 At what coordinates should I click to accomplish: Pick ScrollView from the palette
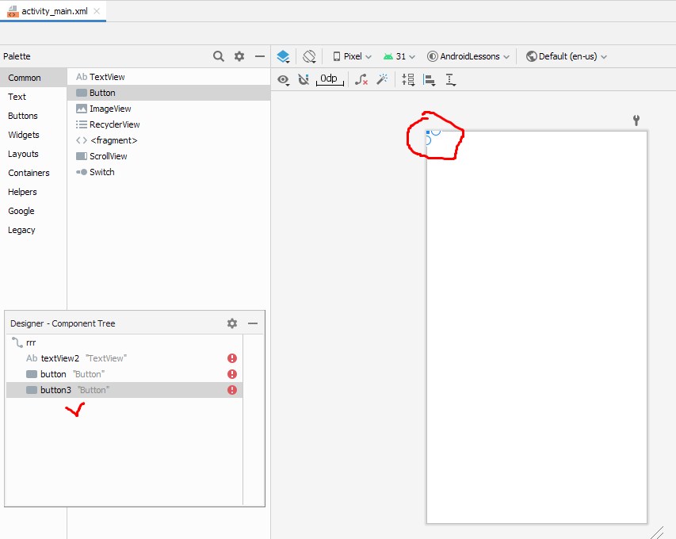pos(169,156)
